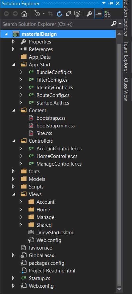The image size is (132, 294).
Task: Select the materialDesign project icon
Action: click(x=16, y=34)
